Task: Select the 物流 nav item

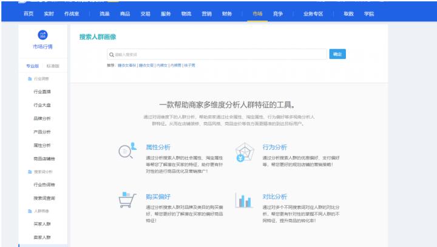Action: tap(186, 14)
